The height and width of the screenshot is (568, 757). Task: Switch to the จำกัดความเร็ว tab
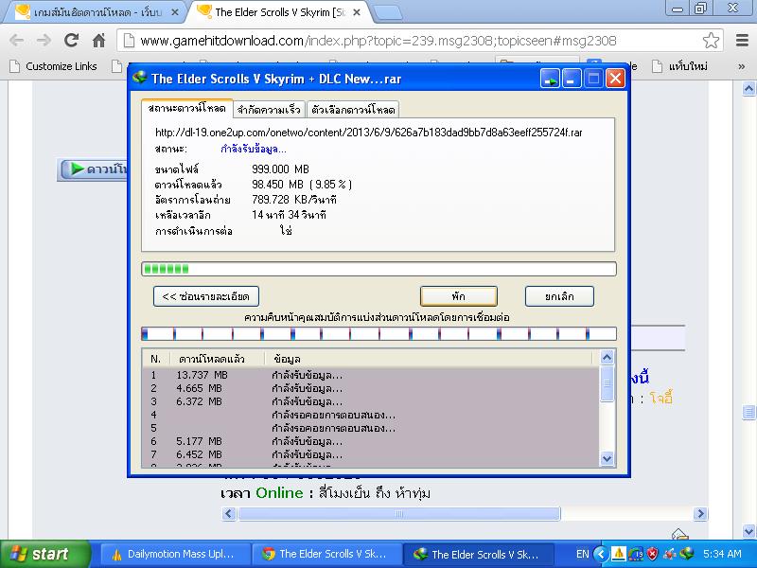[x=270, y=110]
